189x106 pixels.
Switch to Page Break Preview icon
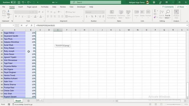tap(162, 104)
